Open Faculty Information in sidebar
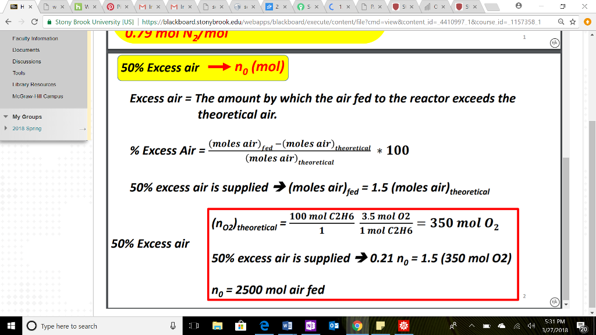The width and height of the screenshot is (596, 335). (x=35, y=38)
